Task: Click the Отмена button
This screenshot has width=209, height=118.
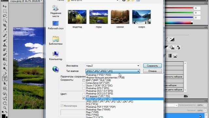Action: [153, 71]
